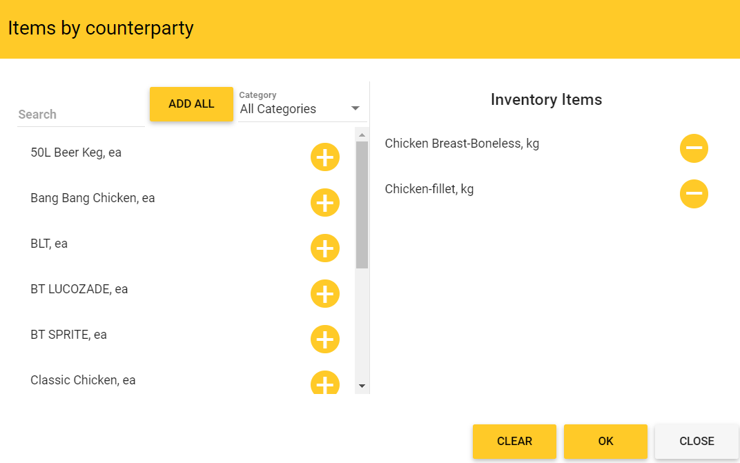The width and height of the screenshot is (740, 463).
Task: Remove Chicken Breast-Boneless from inventory items
Action: (x=694, y=148)
